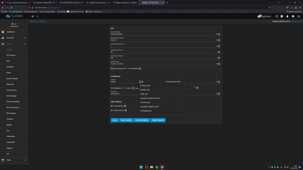The image size is (303, 170).
Task: Collapse sidebar with the back chevron
Action: [37, 17]
